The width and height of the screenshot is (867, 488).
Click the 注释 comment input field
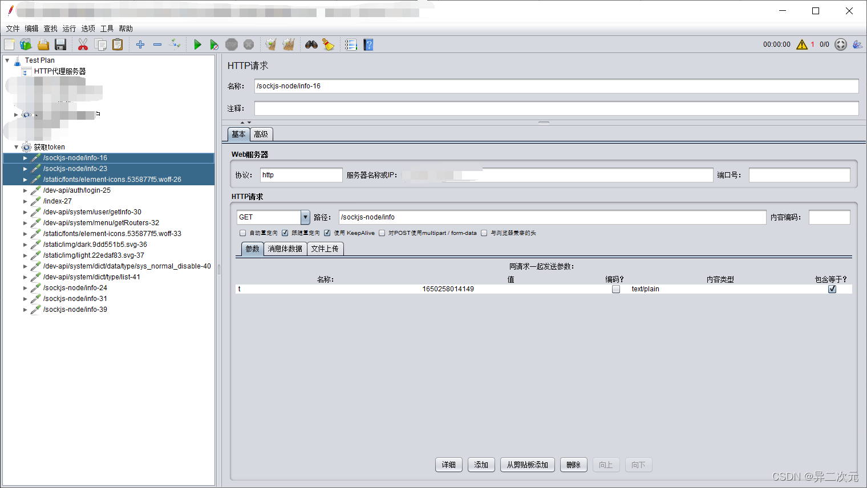[556, 108]
